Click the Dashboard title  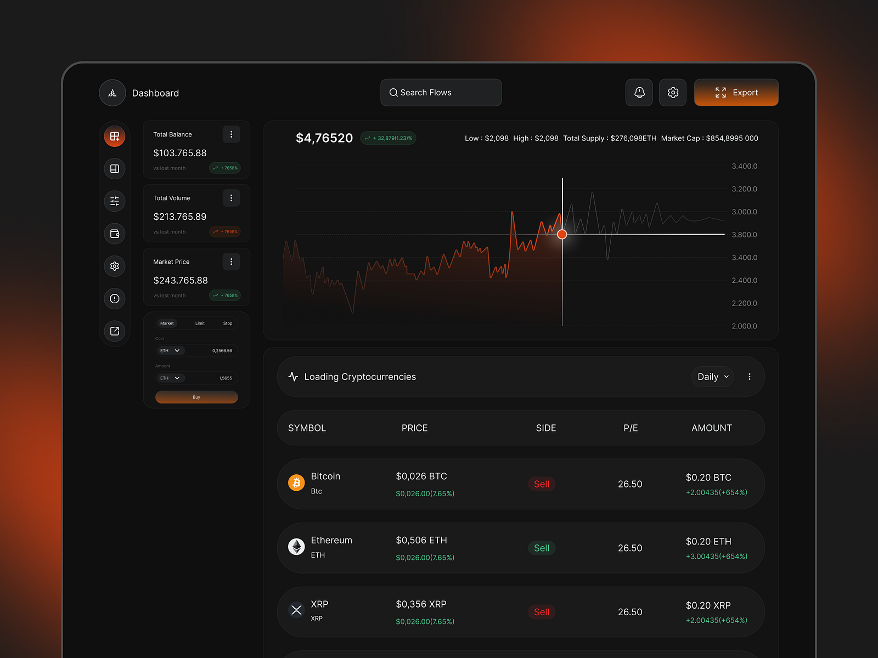click(155, 93)
